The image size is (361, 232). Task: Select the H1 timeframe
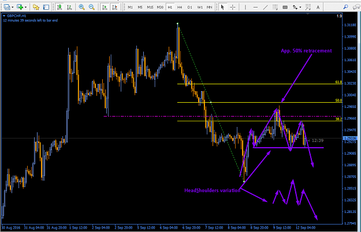pyautogui.click(x=170, y=8)
